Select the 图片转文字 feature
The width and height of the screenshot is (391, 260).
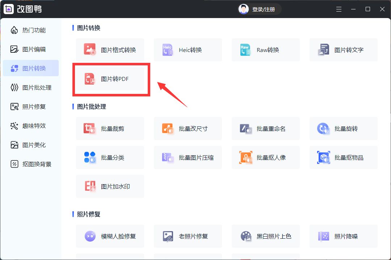[343, 50]
